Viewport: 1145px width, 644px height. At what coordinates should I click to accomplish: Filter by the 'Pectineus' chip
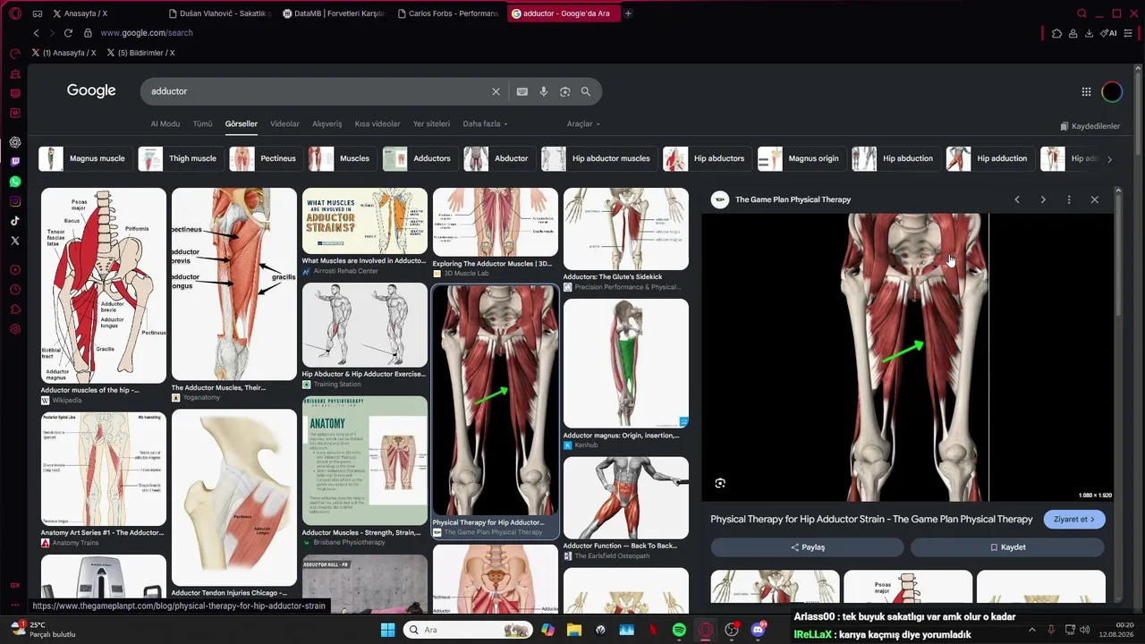point(267,158)
